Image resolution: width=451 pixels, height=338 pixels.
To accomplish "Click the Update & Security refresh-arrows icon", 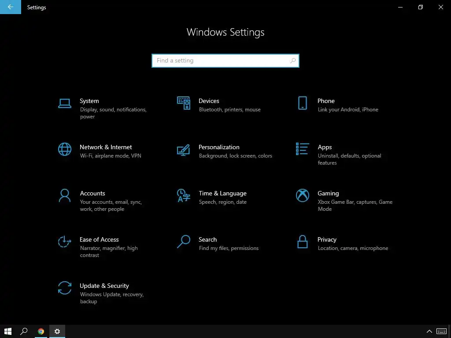I will pyautogui.click(x=65, y=288).
